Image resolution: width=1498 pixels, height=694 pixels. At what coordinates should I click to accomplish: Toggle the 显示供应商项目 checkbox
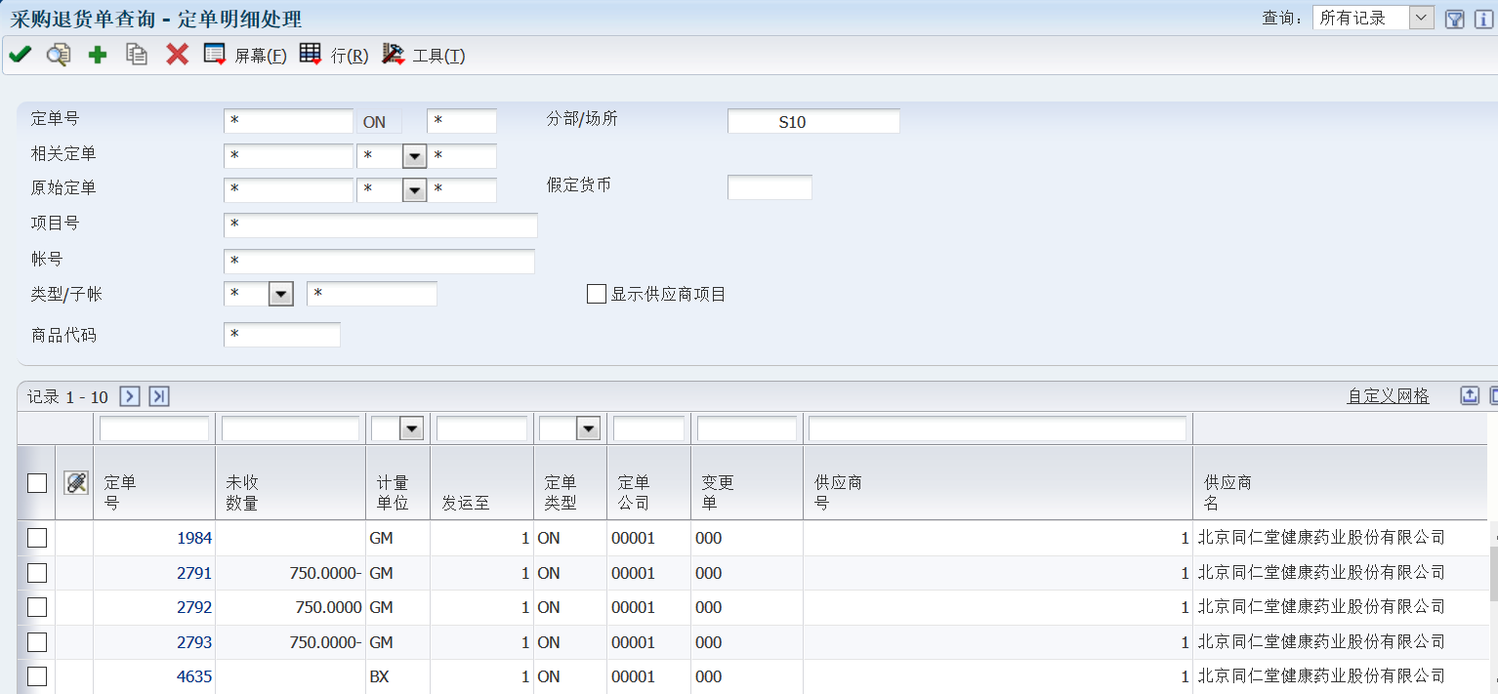pyautogui.click(x=597, y=294)
